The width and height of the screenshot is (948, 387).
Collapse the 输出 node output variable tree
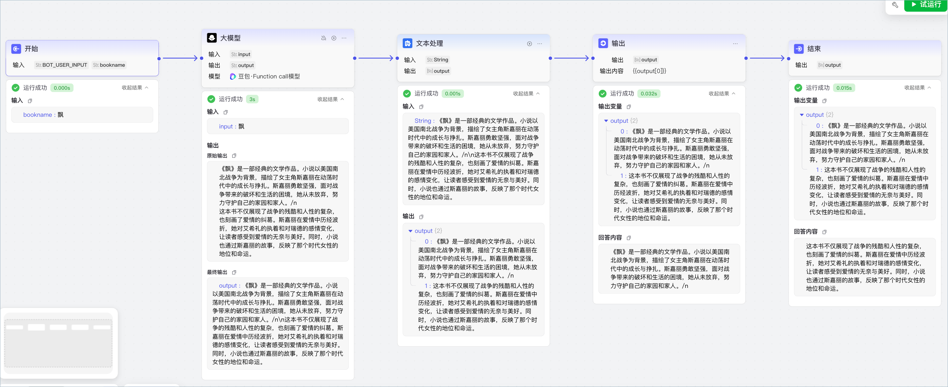606,121
